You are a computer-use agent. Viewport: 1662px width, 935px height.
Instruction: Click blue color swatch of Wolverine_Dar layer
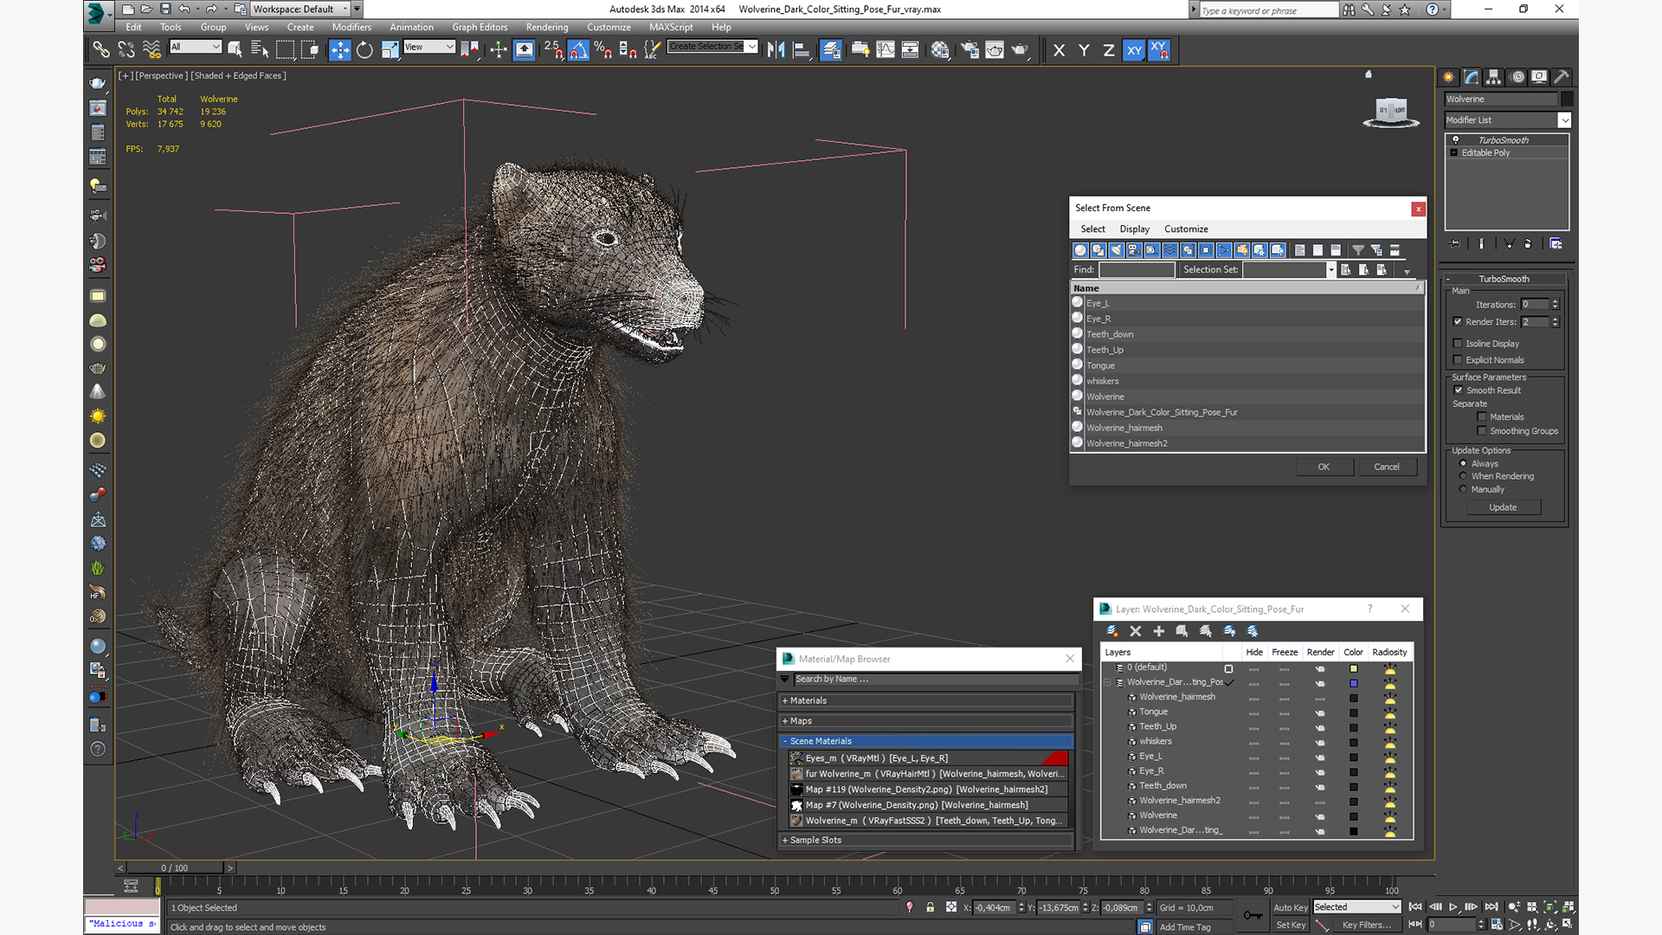[x=1353, y=684]
